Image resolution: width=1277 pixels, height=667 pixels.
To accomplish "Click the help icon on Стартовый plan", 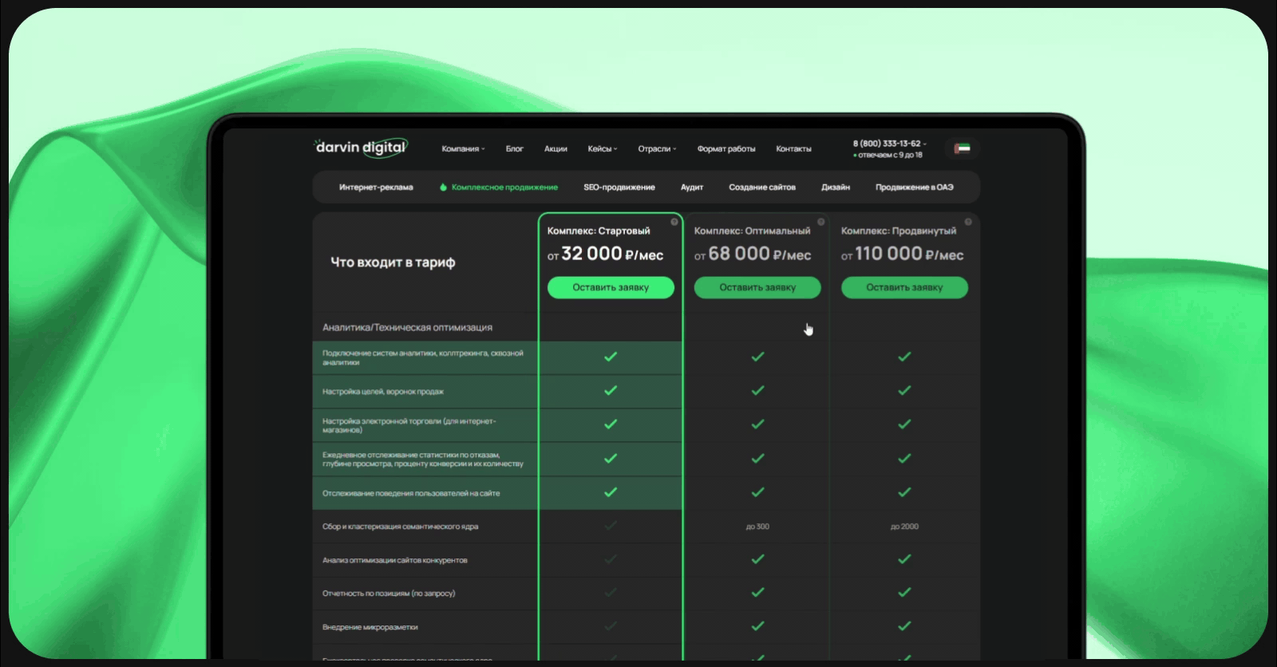I will 674,222.
